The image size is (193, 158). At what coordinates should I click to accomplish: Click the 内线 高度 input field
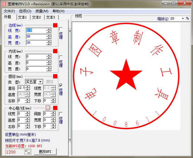(36, 63)
